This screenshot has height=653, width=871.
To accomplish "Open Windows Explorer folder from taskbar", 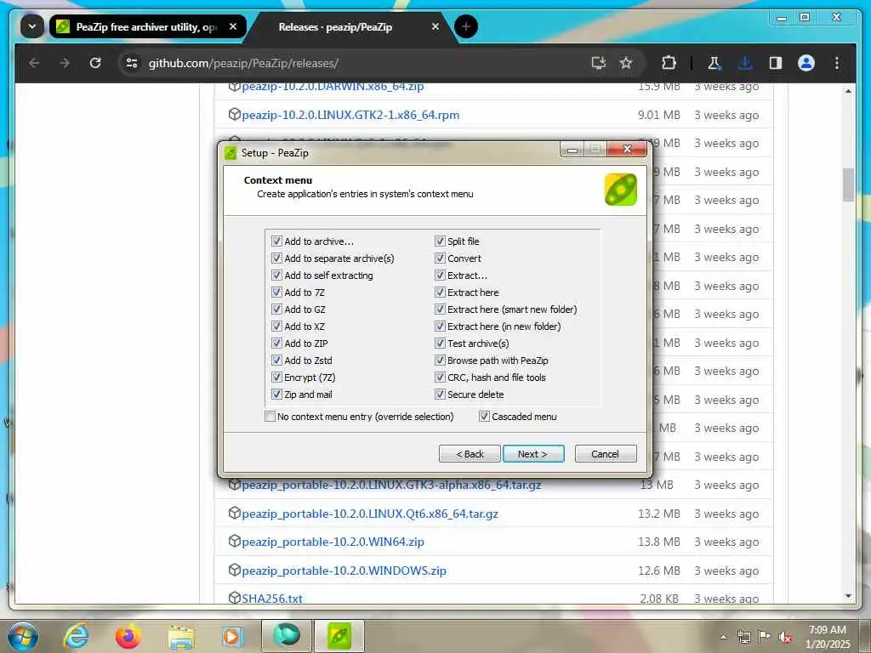I will (181, 637).
